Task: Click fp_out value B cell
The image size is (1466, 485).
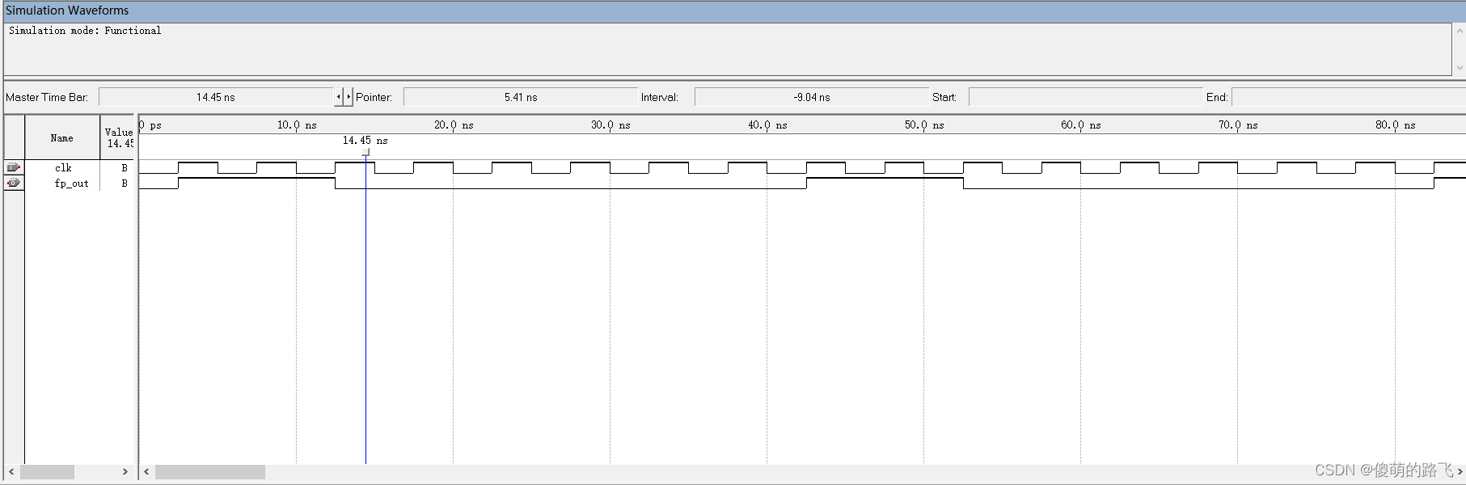Action: [125, 183]
